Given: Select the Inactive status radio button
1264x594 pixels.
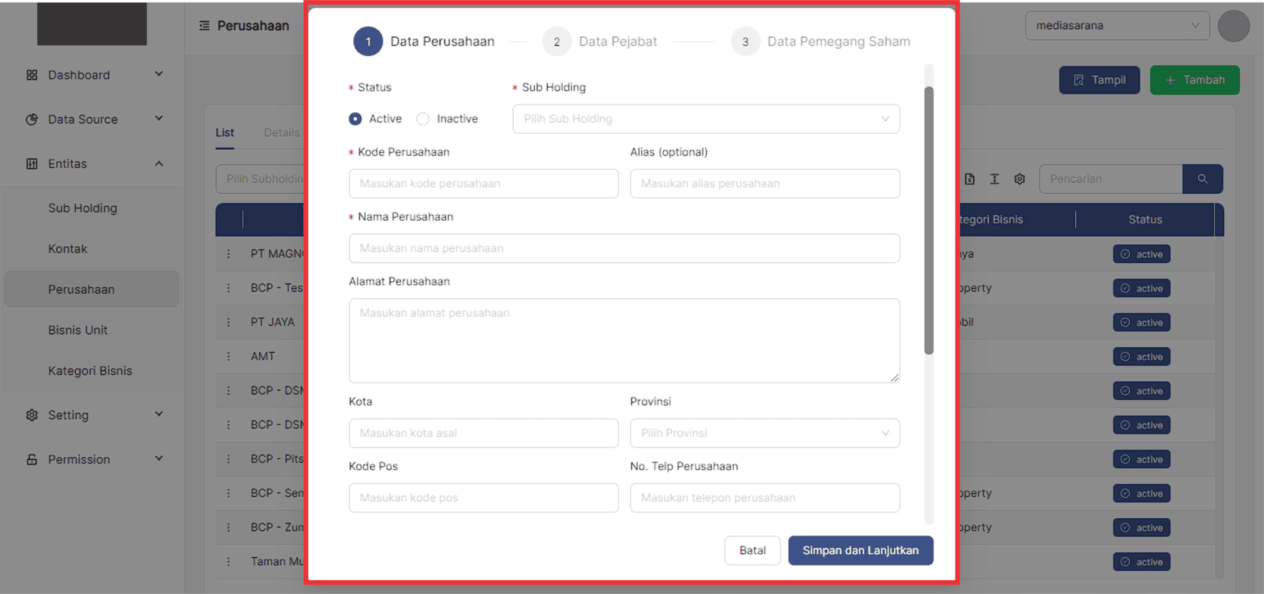Looking at the screenshot, I should pyautogui.click(x=423, y=119).
